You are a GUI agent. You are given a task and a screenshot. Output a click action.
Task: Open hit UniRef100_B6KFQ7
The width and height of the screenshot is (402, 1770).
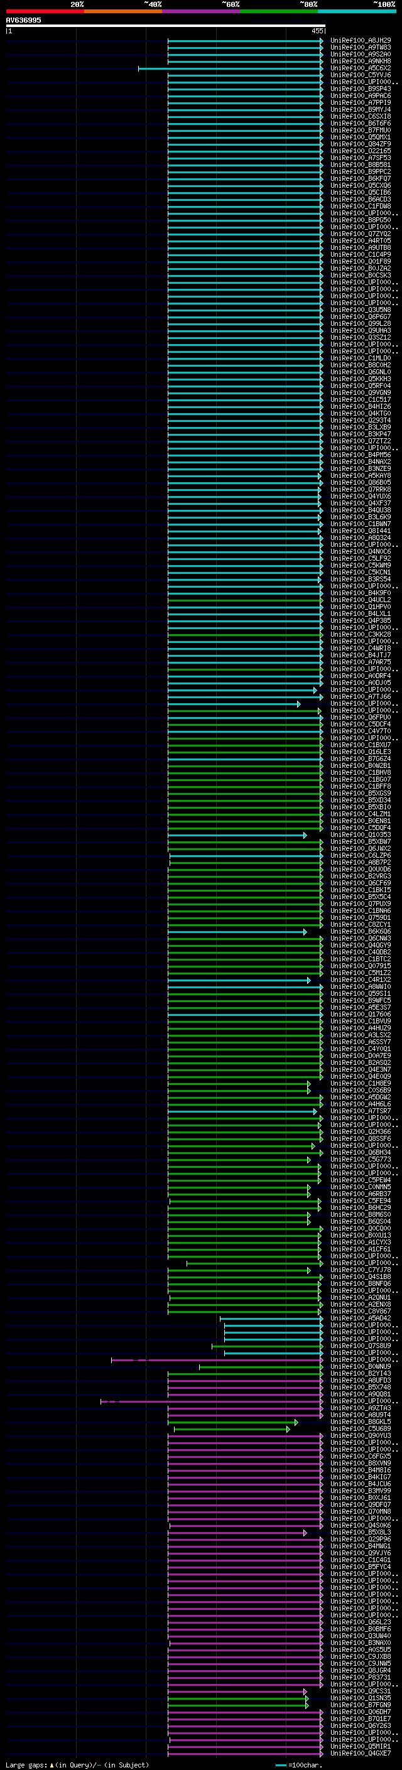coord(360,179)
